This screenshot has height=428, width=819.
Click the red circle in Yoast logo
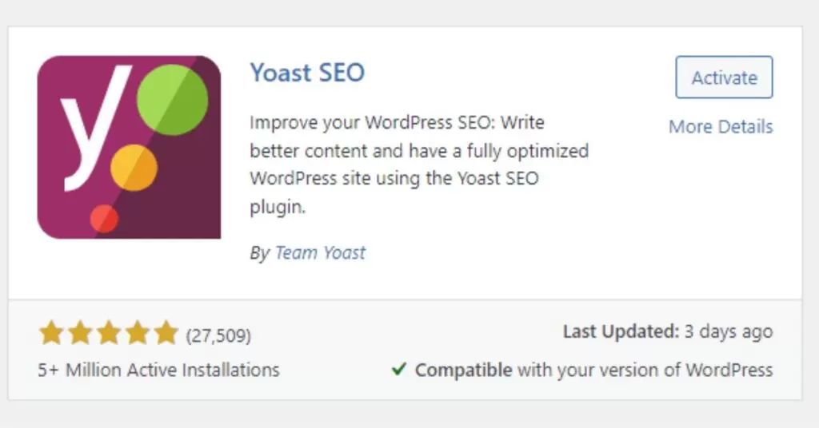104,219
